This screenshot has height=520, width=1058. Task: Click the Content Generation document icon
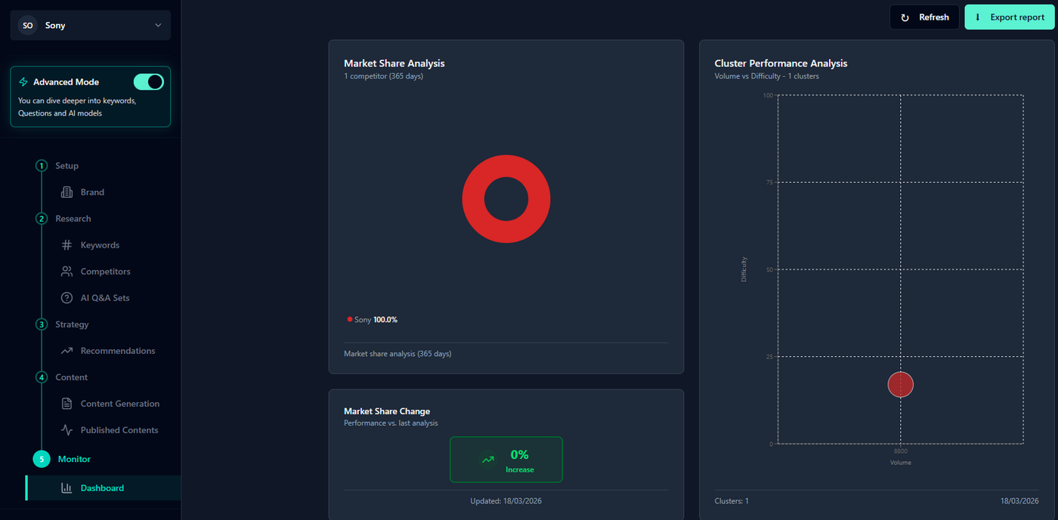tap(67, 403)
